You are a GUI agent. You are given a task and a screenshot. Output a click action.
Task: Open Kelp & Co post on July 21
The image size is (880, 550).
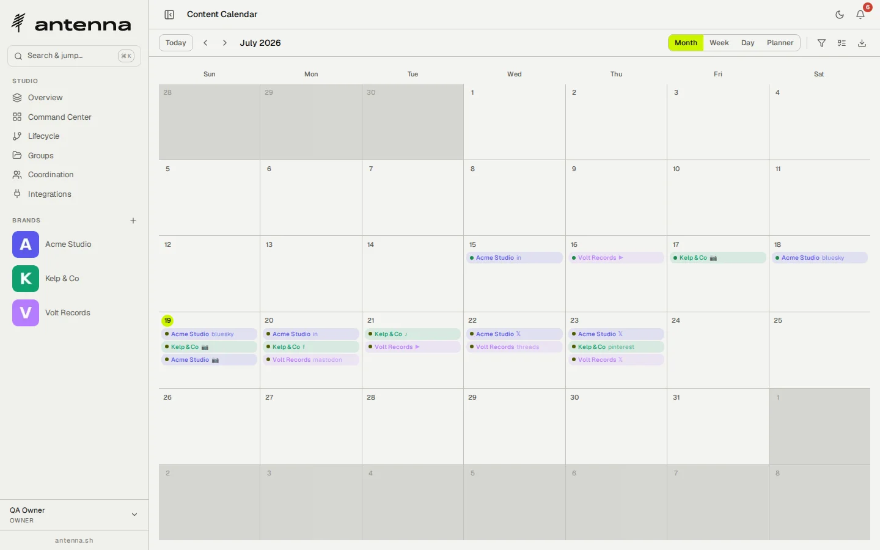(413, 334)
